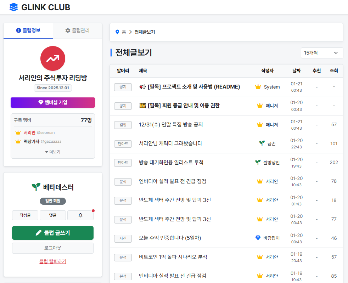Click the crown emoji in 회원 등급 안내 post

pos(142,106)
